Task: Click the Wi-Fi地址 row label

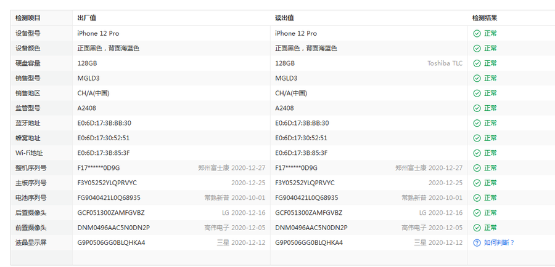Action: [30, 153]
